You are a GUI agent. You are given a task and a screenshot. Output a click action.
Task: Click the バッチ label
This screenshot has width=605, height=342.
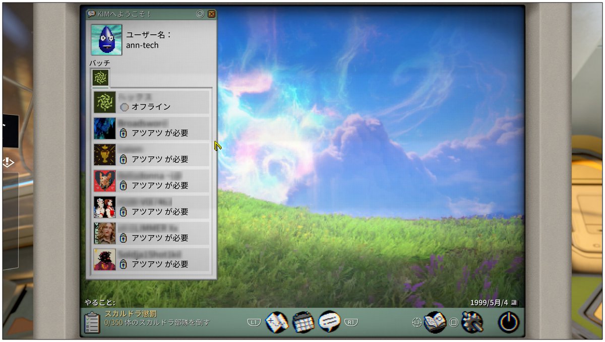point(100,63)
